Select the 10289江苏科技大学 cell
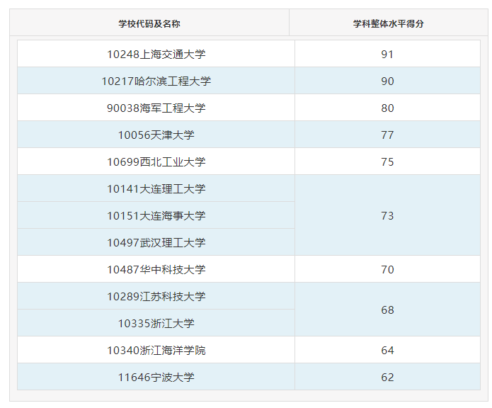This screenshot has height=408, width=492. (156, 296)
